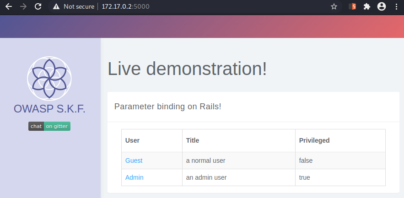Click the Title column header
Image resolution: width=404 pixels, height=198 pixels.
(193, 140)
